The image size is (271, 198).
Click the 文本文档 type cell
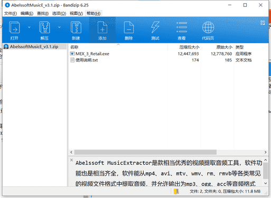coord(244,60)
